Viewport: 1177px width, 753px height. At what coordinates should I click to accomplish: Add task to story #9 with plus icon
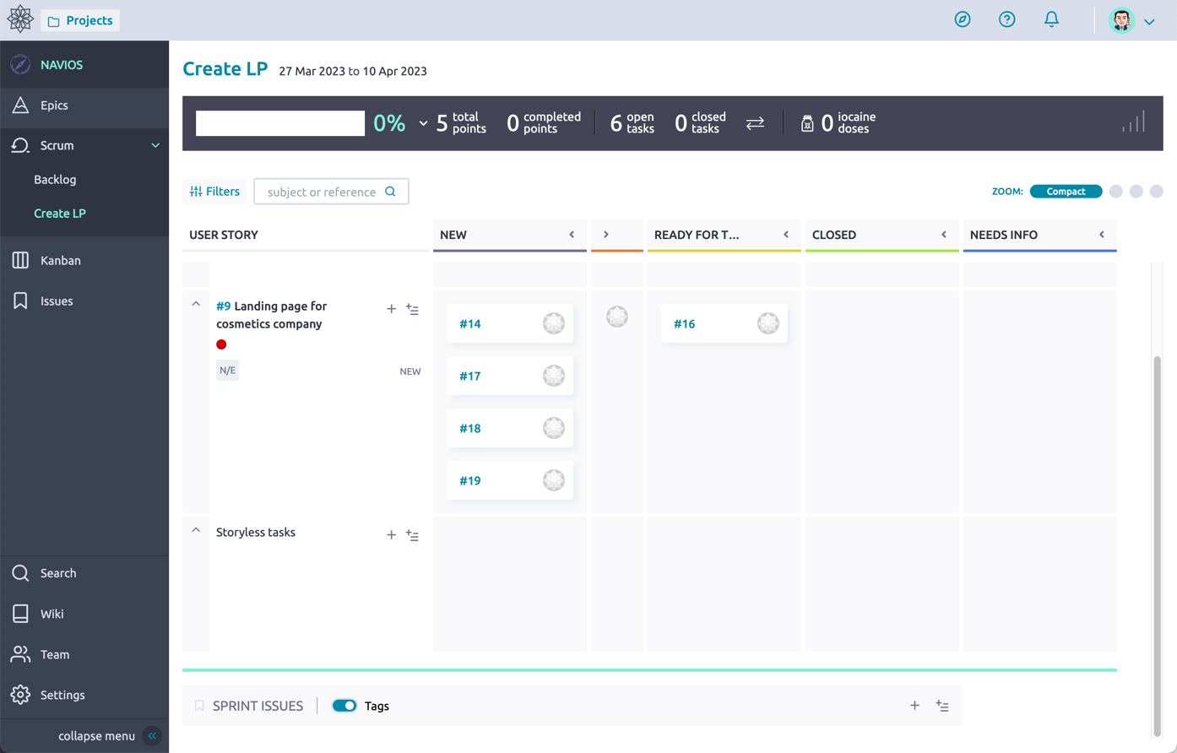tap(391, 309)
